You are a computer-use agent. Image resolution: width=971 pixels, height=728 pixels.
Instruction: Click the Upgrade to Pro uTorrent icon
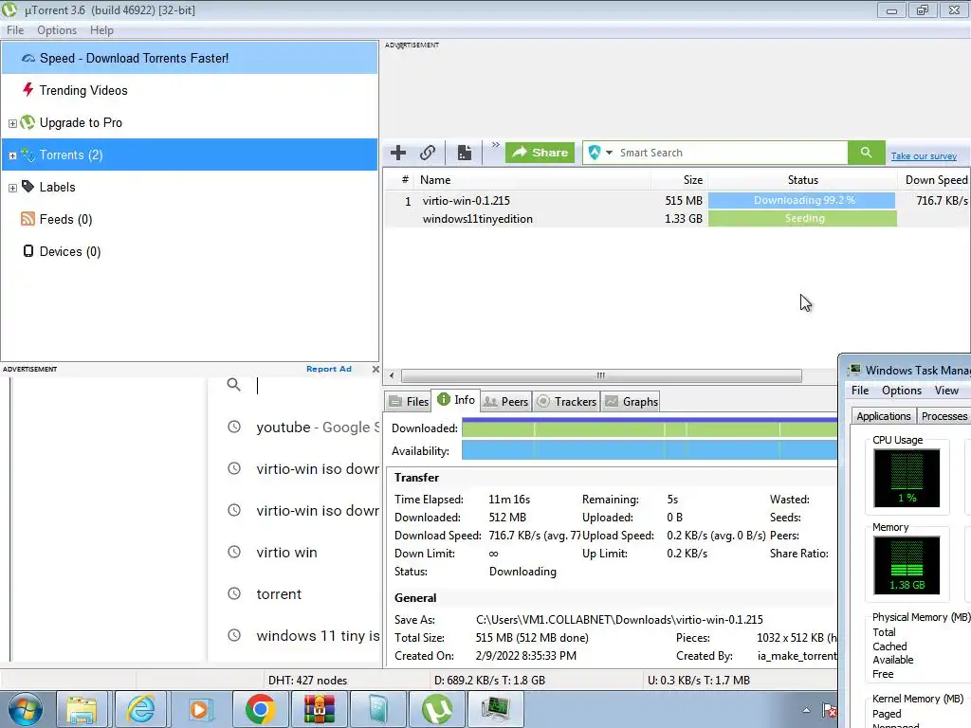click(x=27, y=122)
